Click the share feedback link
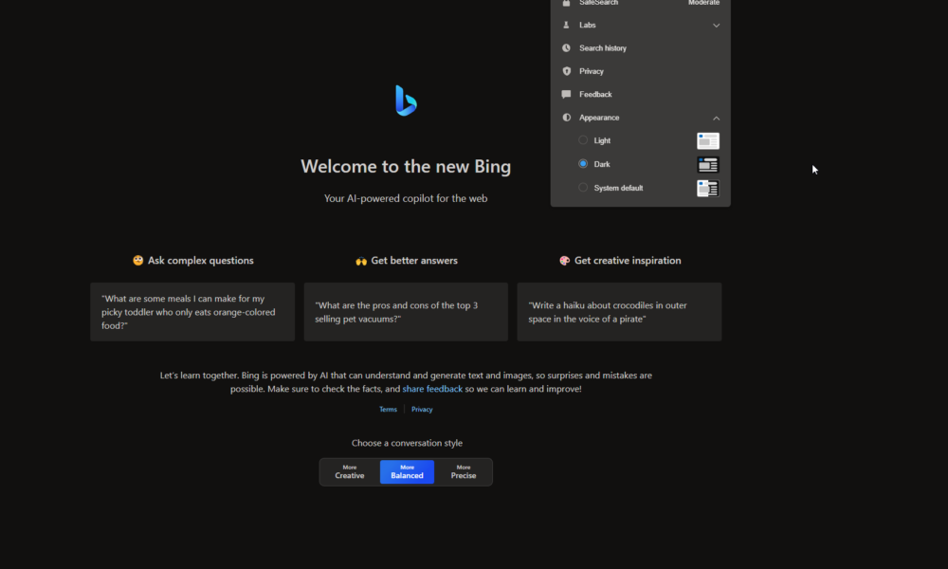Screen dimensions: 948x569 point(432,389)
